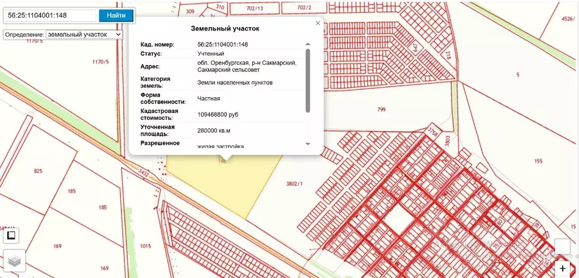The height and width of the screenshot is (278, 579).
Task: Click parcel label 310 on the map
Action: pos(220,7)
